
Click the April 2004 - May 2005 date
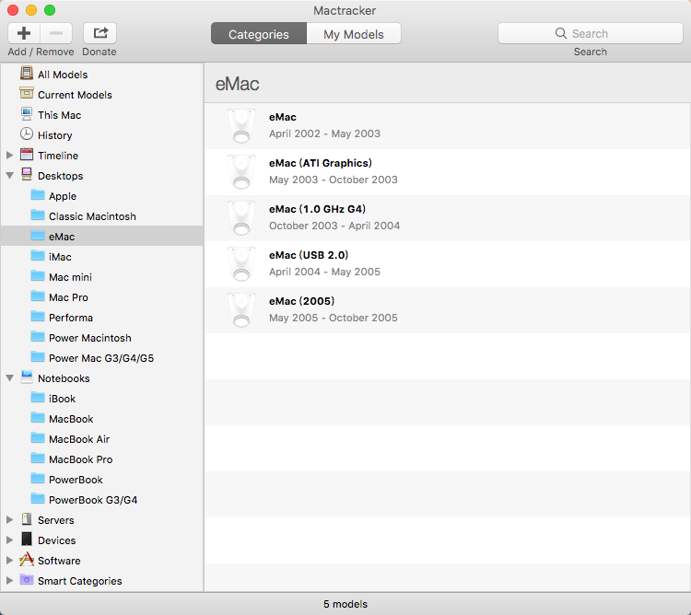point(324,272)
